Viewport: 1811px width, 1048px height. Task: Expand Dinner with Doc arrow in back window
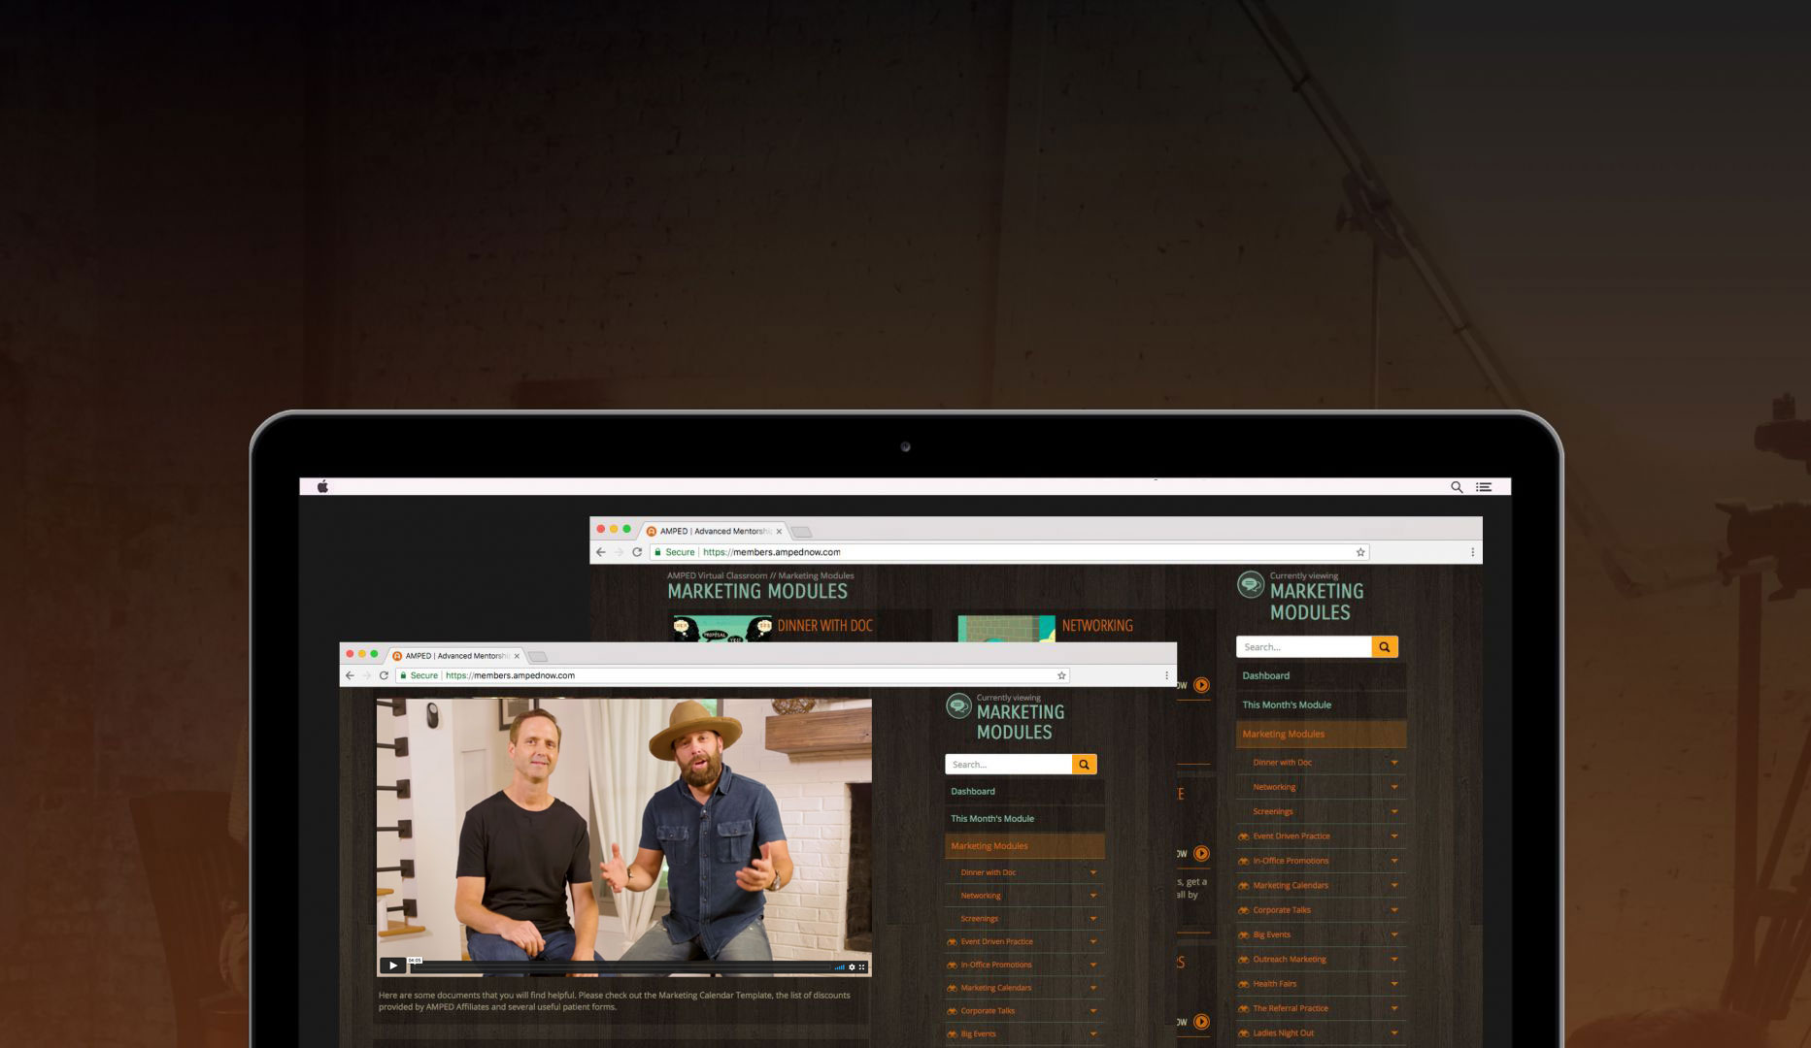pos(1394,763)
